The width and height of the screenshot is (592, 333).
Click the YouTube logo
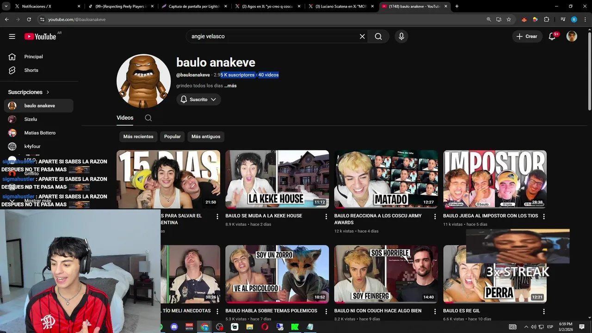40,37
